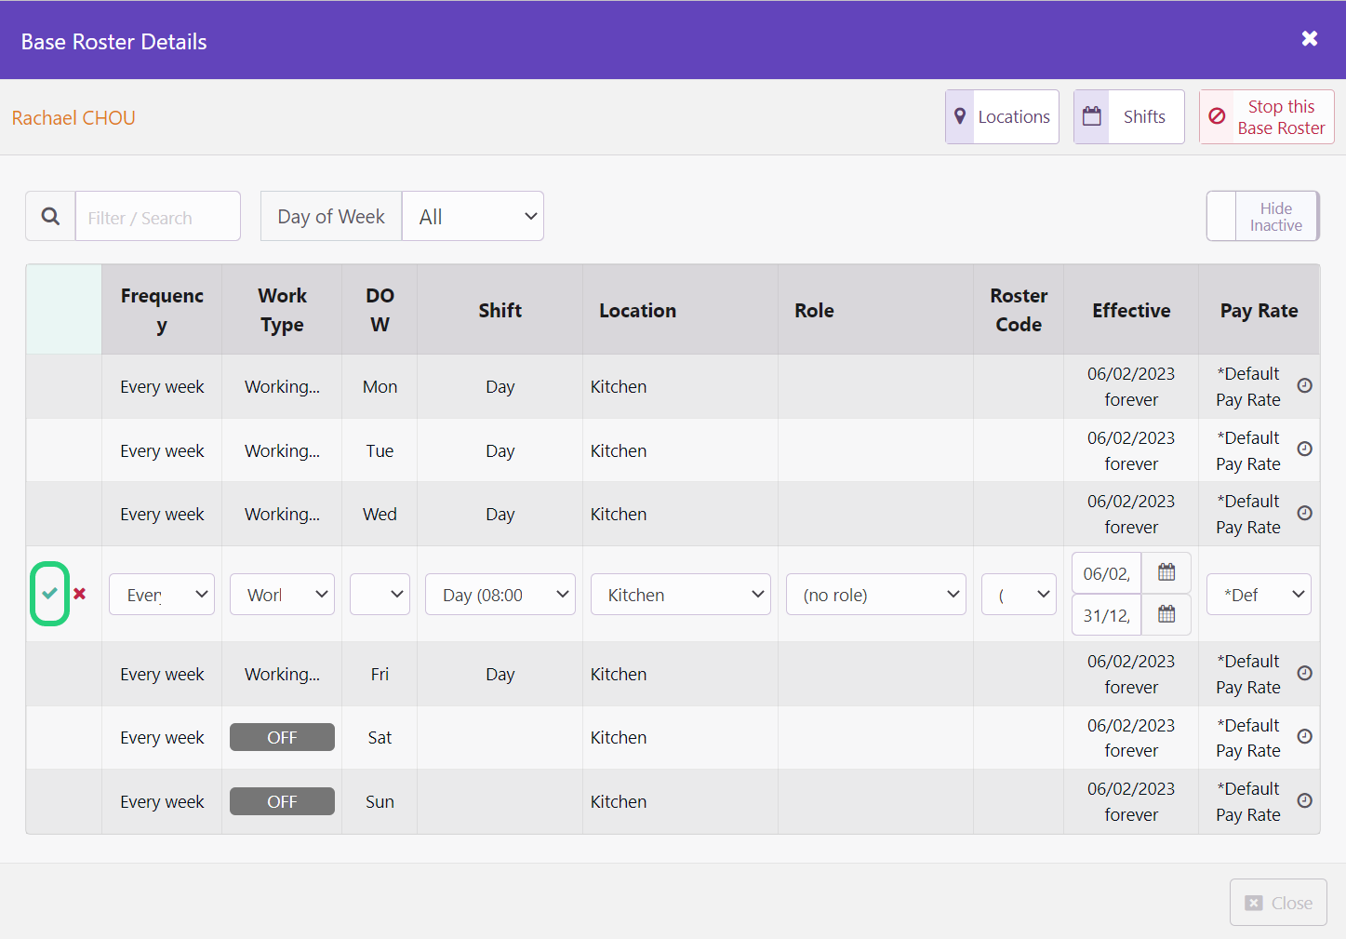Click the Roster Code column header
Viewport: 1346px width, 939px height.
point(1019,310)
